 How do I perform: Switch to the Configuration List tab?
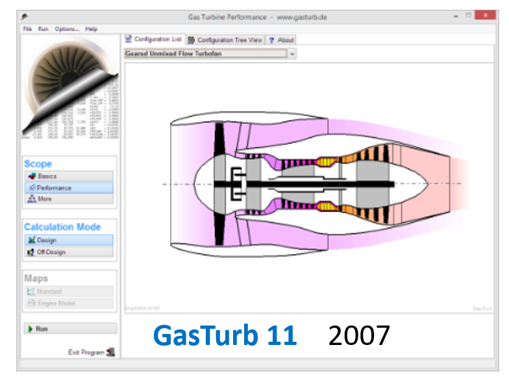pos(154,39)
